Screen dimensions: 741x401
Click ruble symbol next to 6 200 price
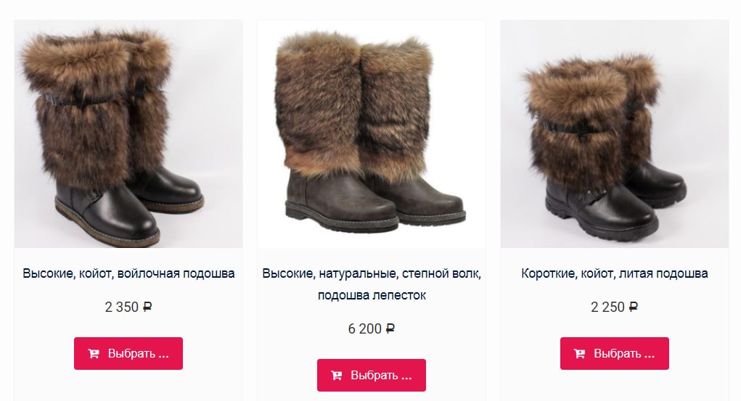click(390, 328)
